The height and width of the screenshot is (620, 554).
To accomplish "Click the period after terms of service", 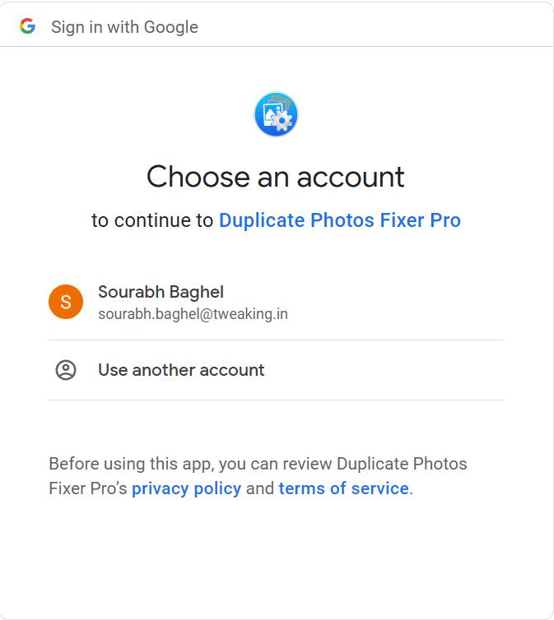I will point(412,490).
